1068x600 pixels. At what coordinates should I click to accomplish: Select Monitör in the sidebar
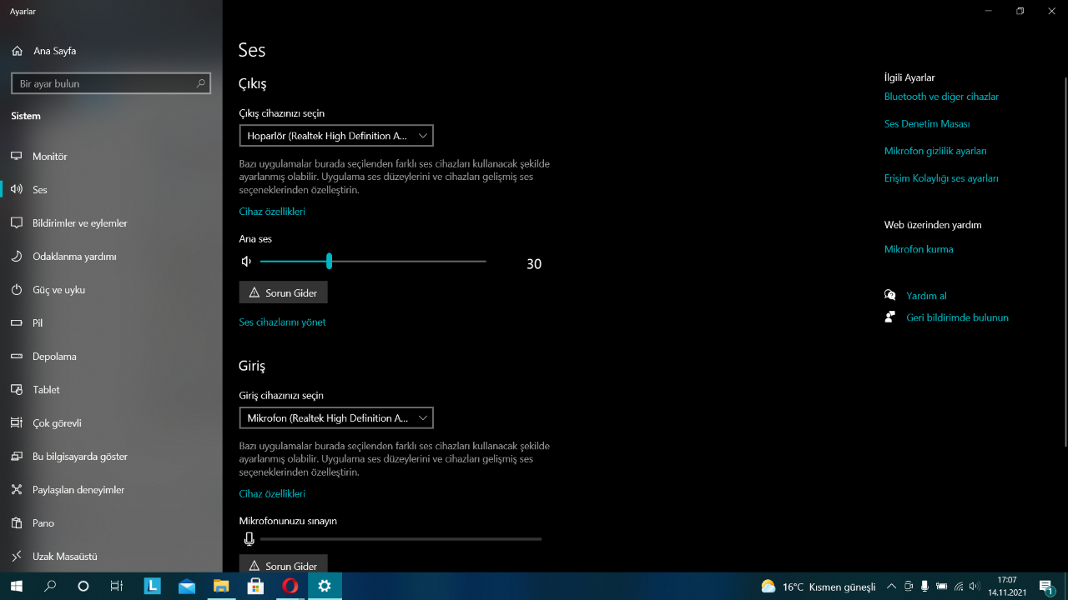click(x=50, y=157)
